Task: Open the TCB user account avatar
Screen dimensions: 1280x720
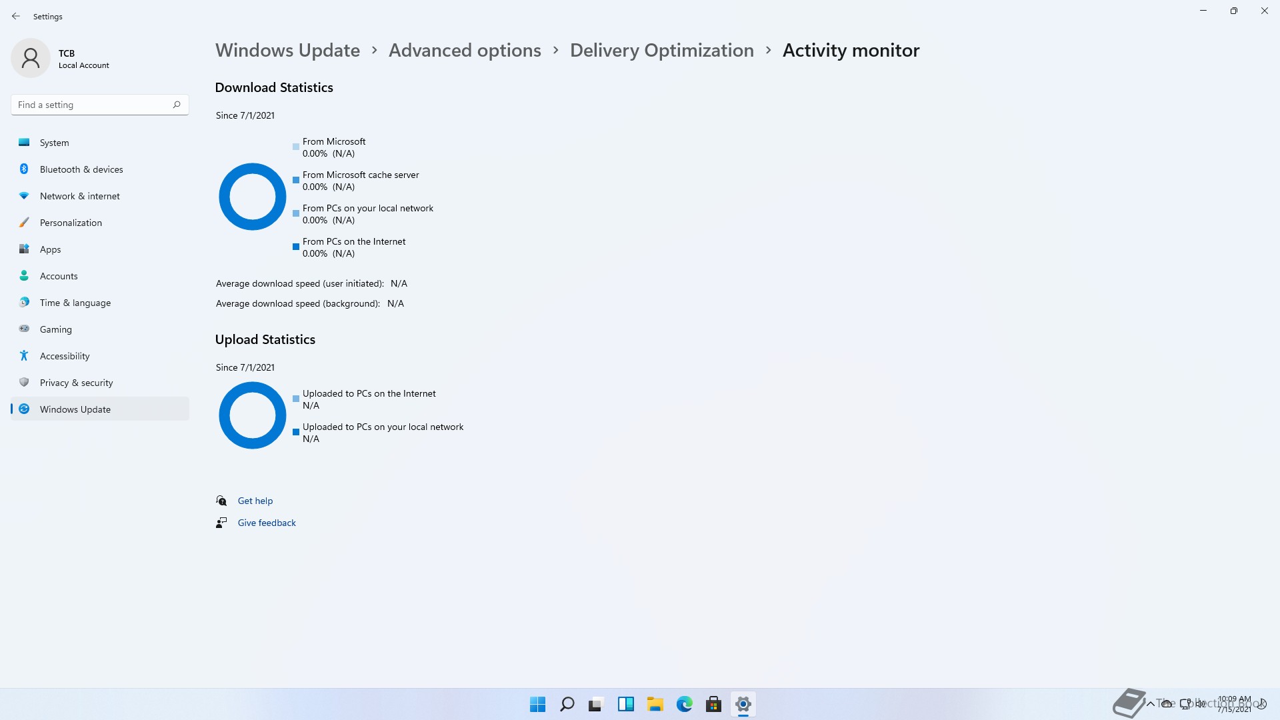Action: 31,58
